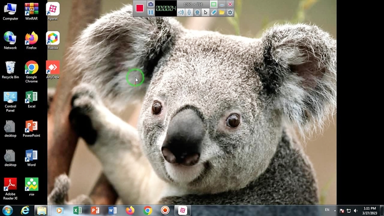
Task: Select the Firefox desktop shortcut
Action: pyautogui.click(x=31, y=40)
